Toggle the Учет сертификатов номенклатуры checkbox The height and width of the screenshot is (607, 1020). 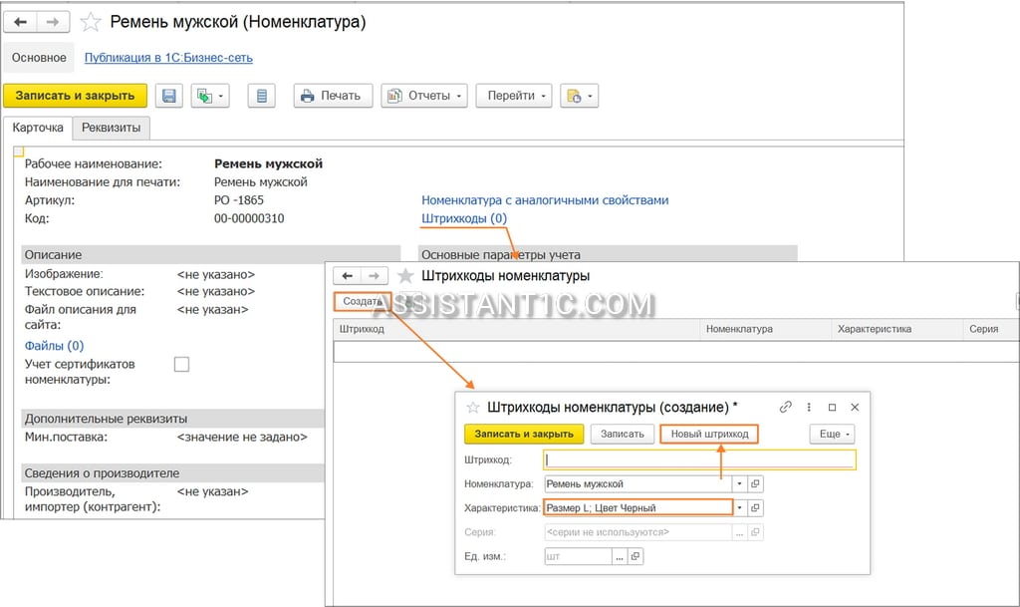tap(182, 365)
